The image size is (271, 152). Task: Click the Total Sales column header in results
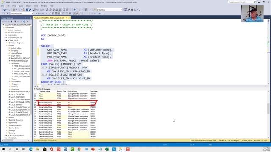click(x=94, y=91)
